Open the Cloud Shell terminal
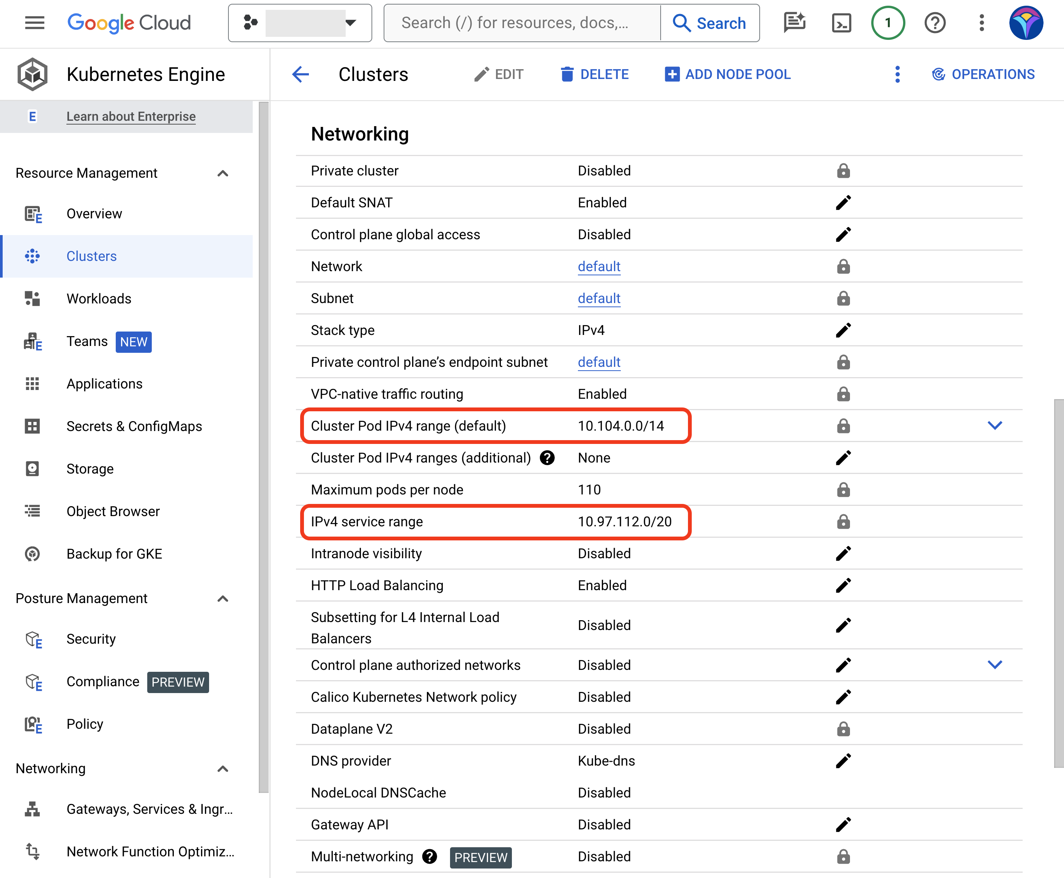The width and height of the screenshot is (1064, 878). (841, 23)
